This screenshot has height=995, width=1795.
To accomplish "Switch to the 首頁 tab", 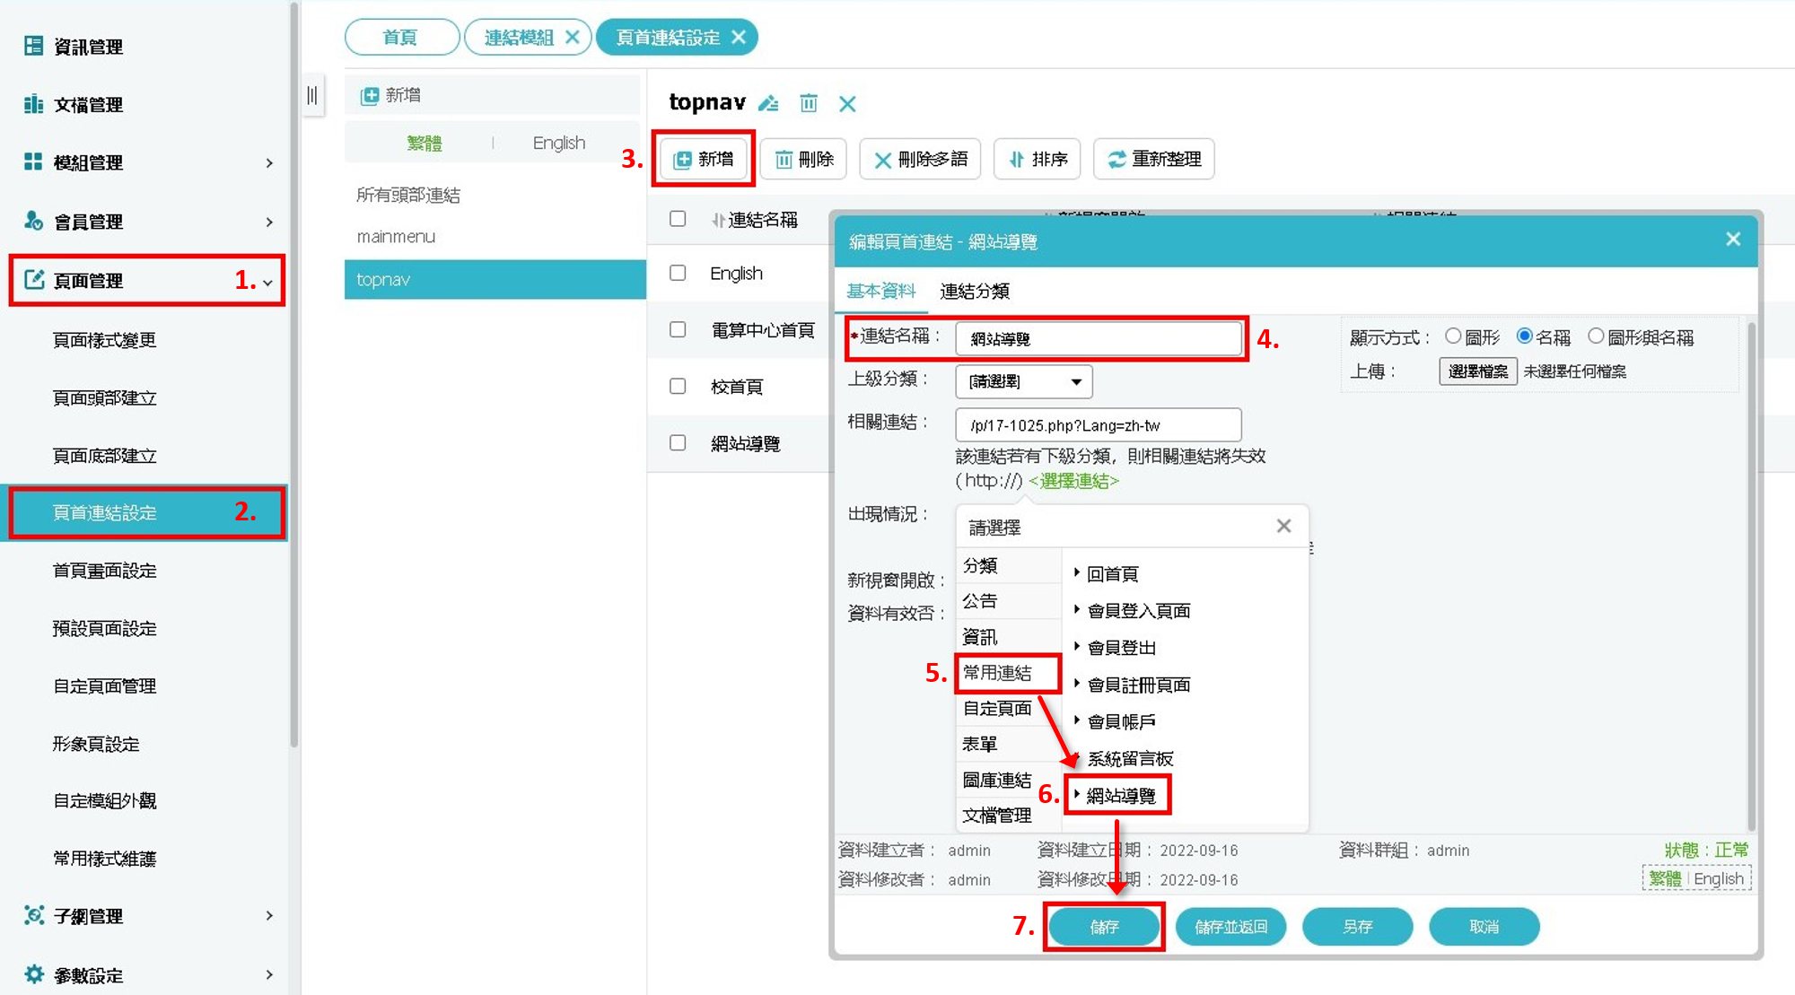I will (401, 37).
